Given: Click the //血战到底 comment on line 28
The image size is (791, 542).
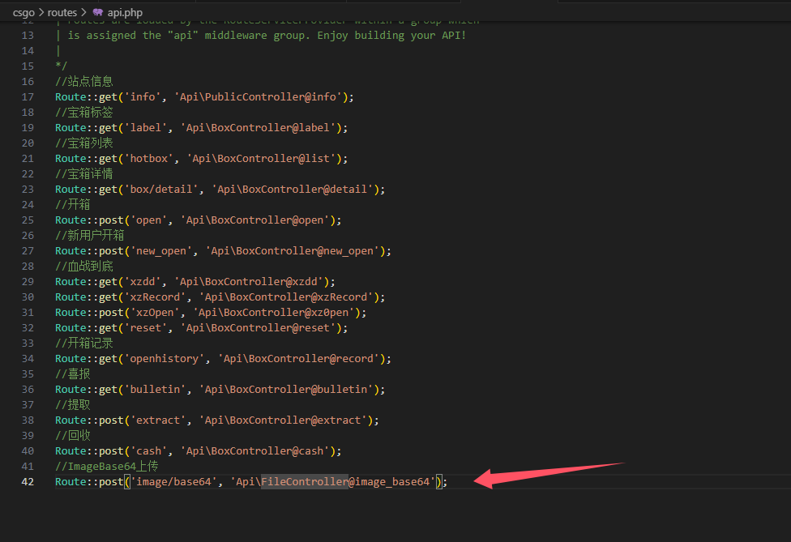Looking at the screenshot, I should 83,267.
